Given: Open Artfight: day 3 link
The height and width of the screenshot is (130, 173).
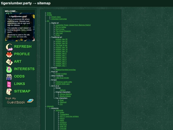Looking at the screenshot, I should (61, 62).
